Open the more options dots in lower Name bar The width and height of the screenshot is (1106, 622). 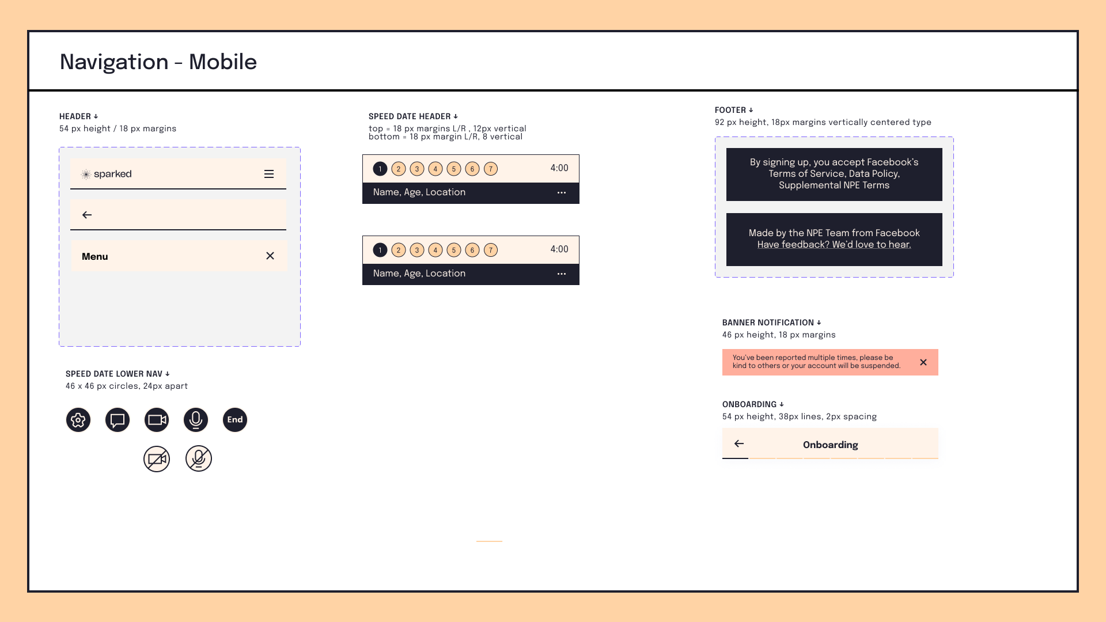pyautogui.click(x=562, y=274)
